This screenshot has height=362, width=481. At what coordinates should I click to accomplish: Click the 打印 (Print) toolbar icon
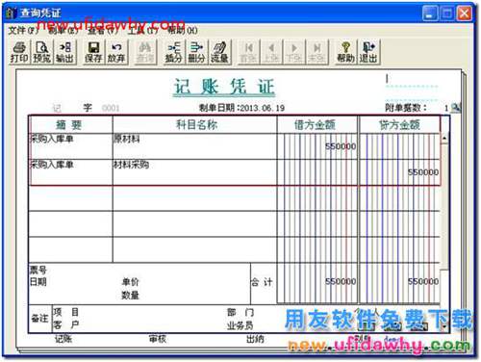19,52
